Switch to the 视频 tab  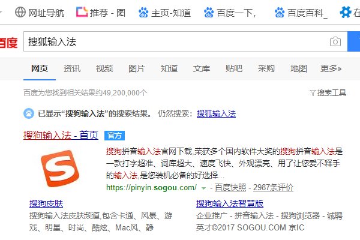click(x=104, y=68)
